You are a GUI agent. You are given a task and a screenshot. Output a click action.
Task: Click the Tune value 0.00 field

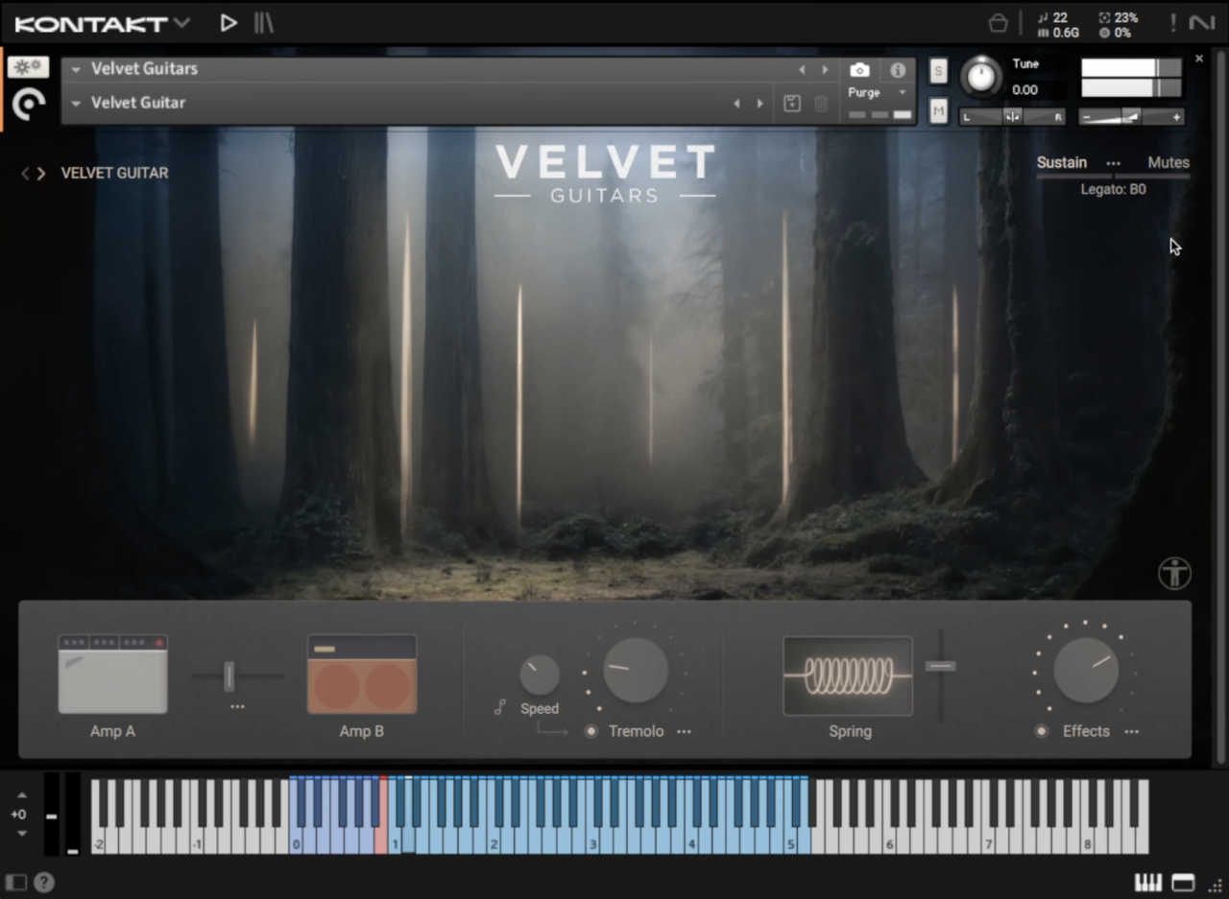[x=1025, y=90]
